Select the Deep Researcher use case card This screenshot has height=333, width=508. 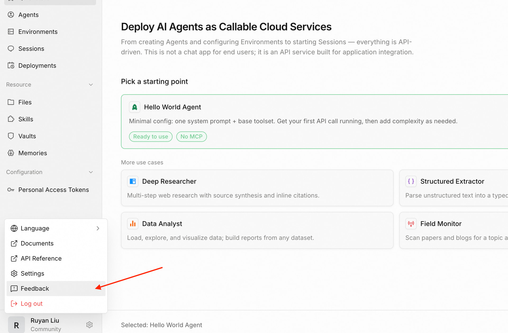257,188
